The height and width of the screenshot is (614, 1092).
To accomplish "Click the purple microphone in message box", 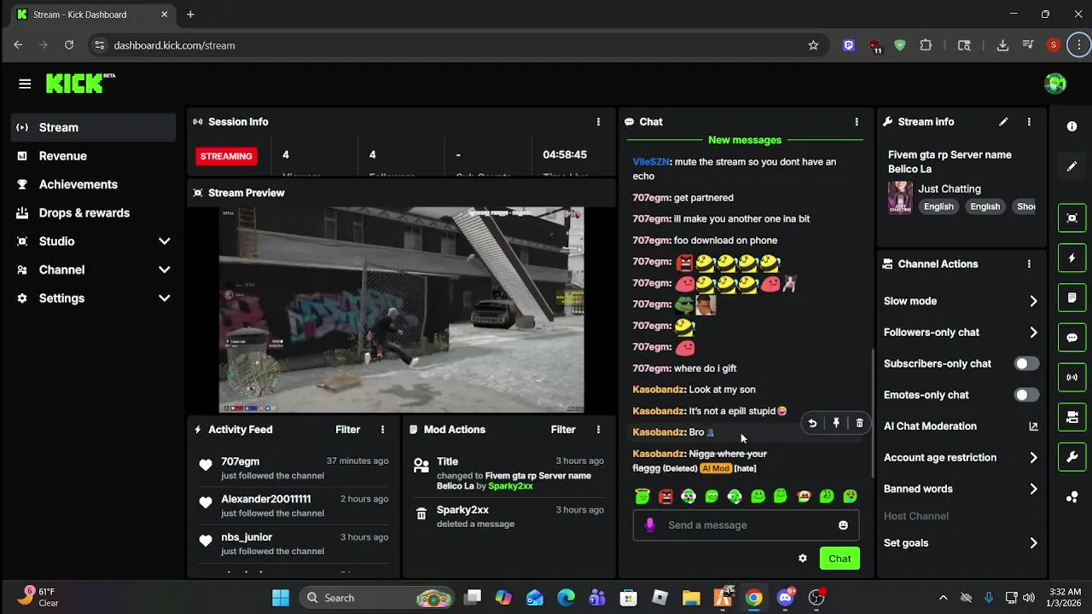I will 650,525.
